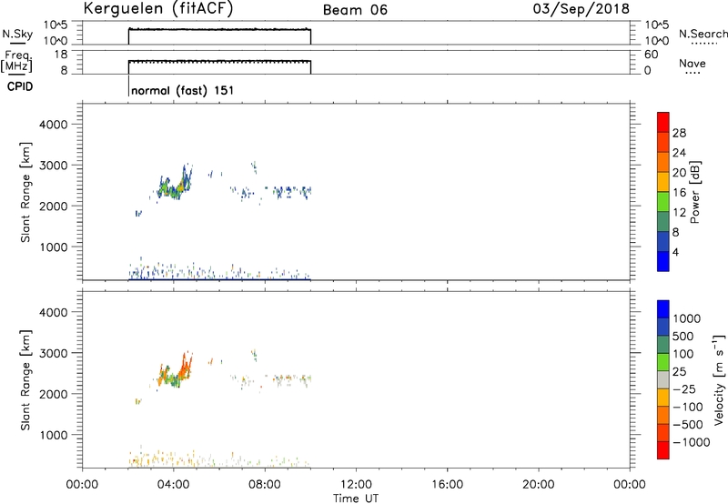The height and width of the screenshot is (504, 728).
Task: Click the 24 label on Power colorbar
Action: tap(679, 153)
